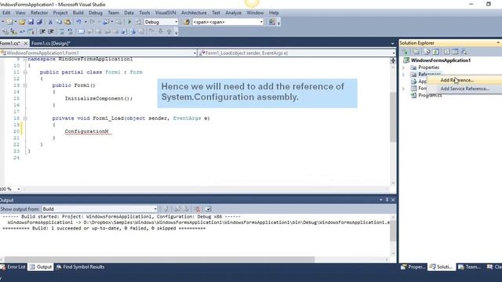This screenshot has height=282, width=502.
Task: Pin the Output panel auto-hide toggle
Action: coord(387,200)
